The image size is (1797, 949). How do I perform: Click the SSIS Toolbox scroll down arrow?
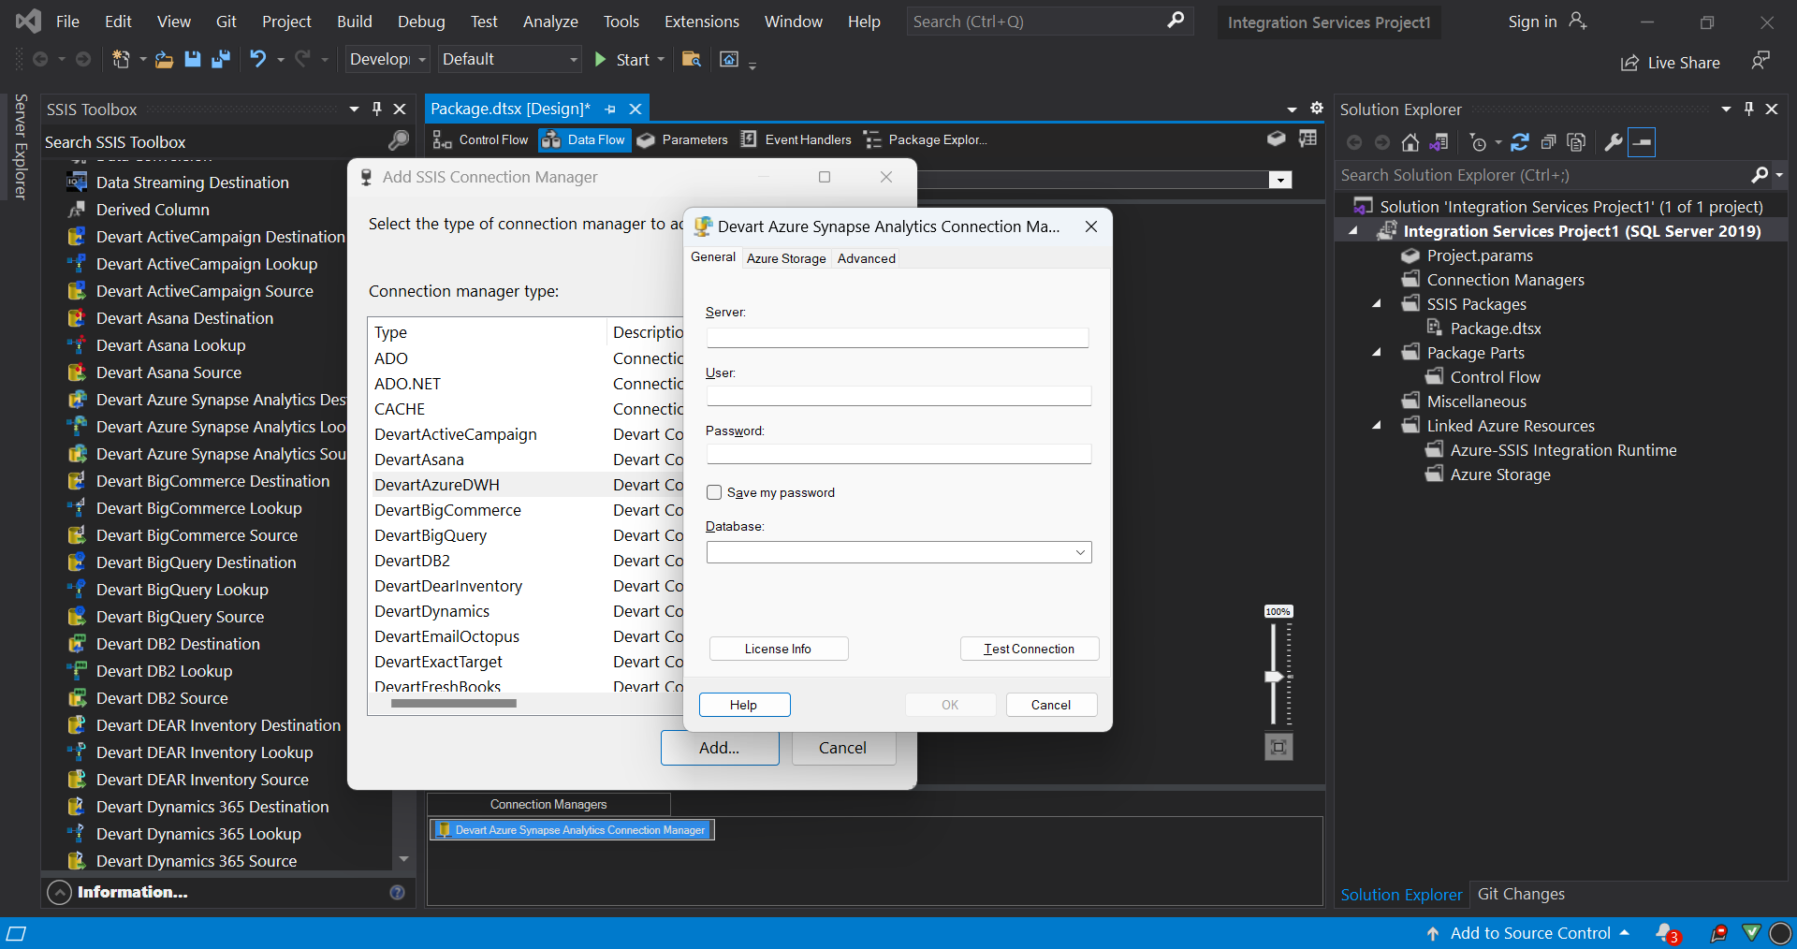[404, 858]
